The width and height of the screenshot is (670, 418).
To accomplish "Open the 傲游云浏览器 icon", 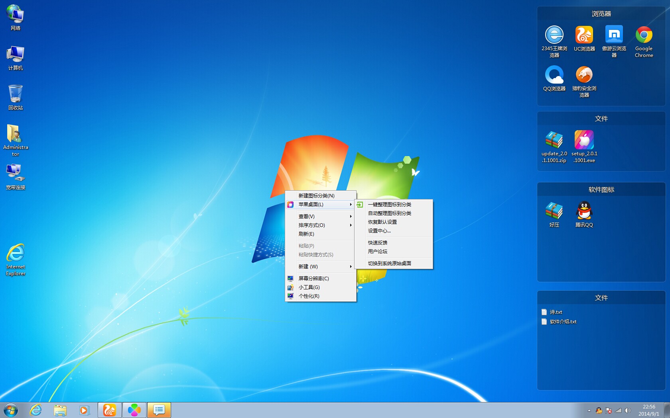I will [614, 35].
